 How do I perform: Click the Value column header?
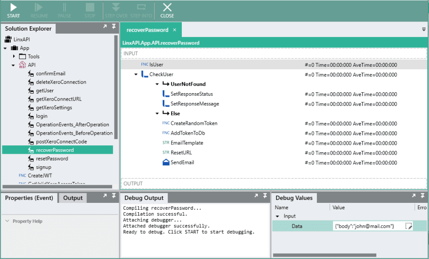click(x=338, y=207)
